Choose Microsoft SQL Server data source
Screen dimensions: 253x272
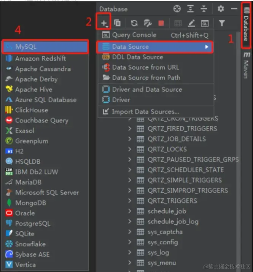coord(45,192)
